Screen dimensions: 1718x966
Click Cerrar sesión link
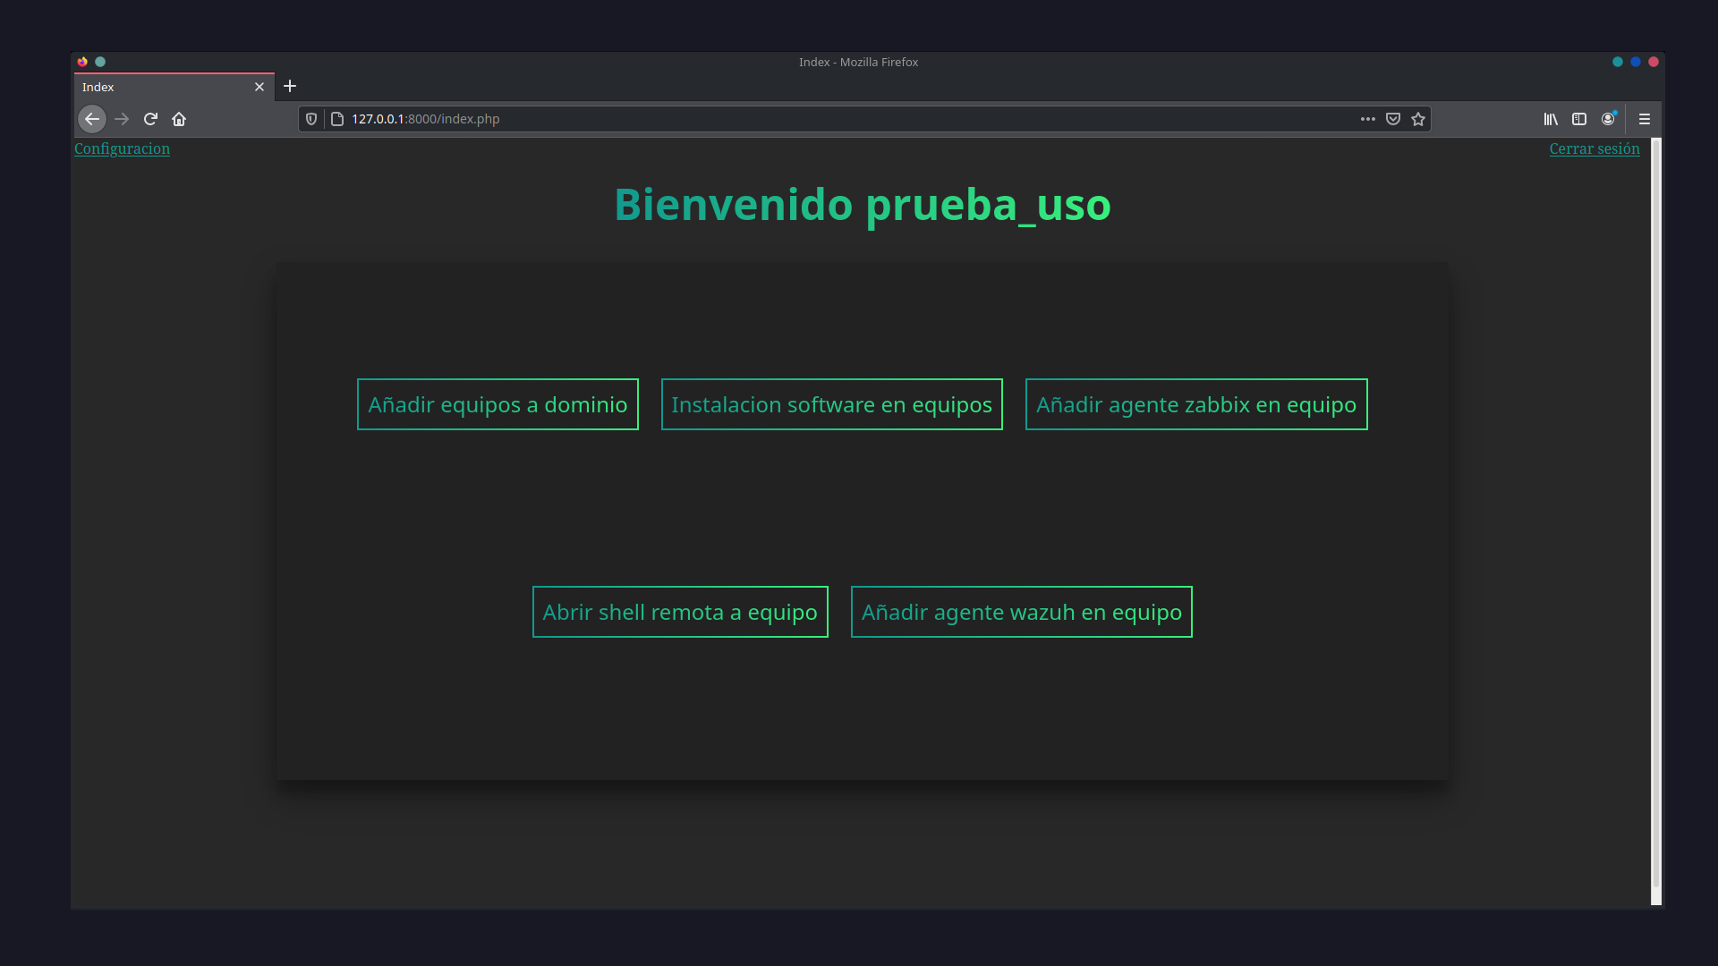[1594, 148]
